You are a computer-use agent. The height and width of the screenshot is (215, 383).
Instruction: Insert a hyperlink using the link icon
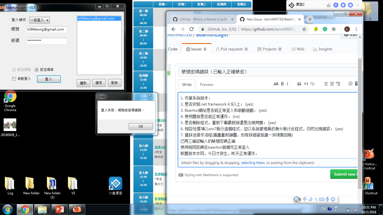pos(312,83)
